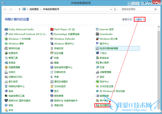
Task: Open Internet 选项 icon
Action: tap(97, 29)
